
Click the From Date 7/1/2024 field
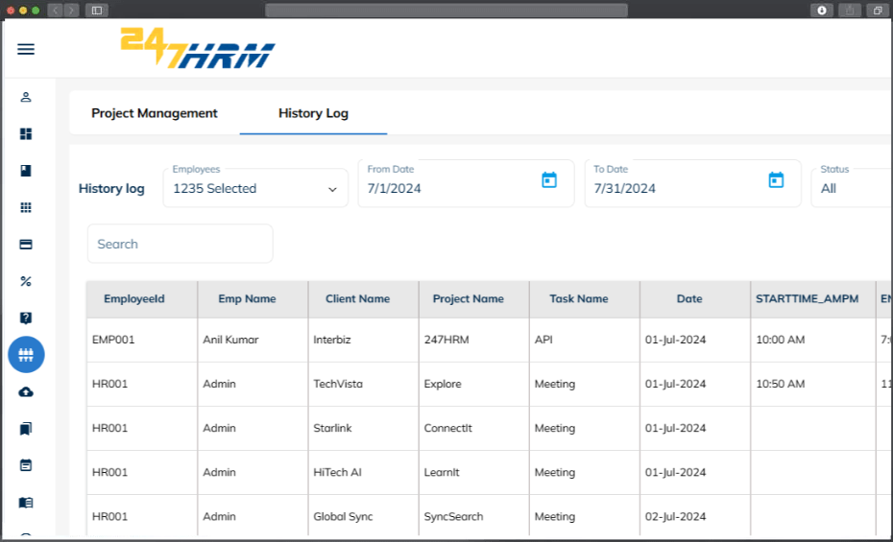point(466,183)
